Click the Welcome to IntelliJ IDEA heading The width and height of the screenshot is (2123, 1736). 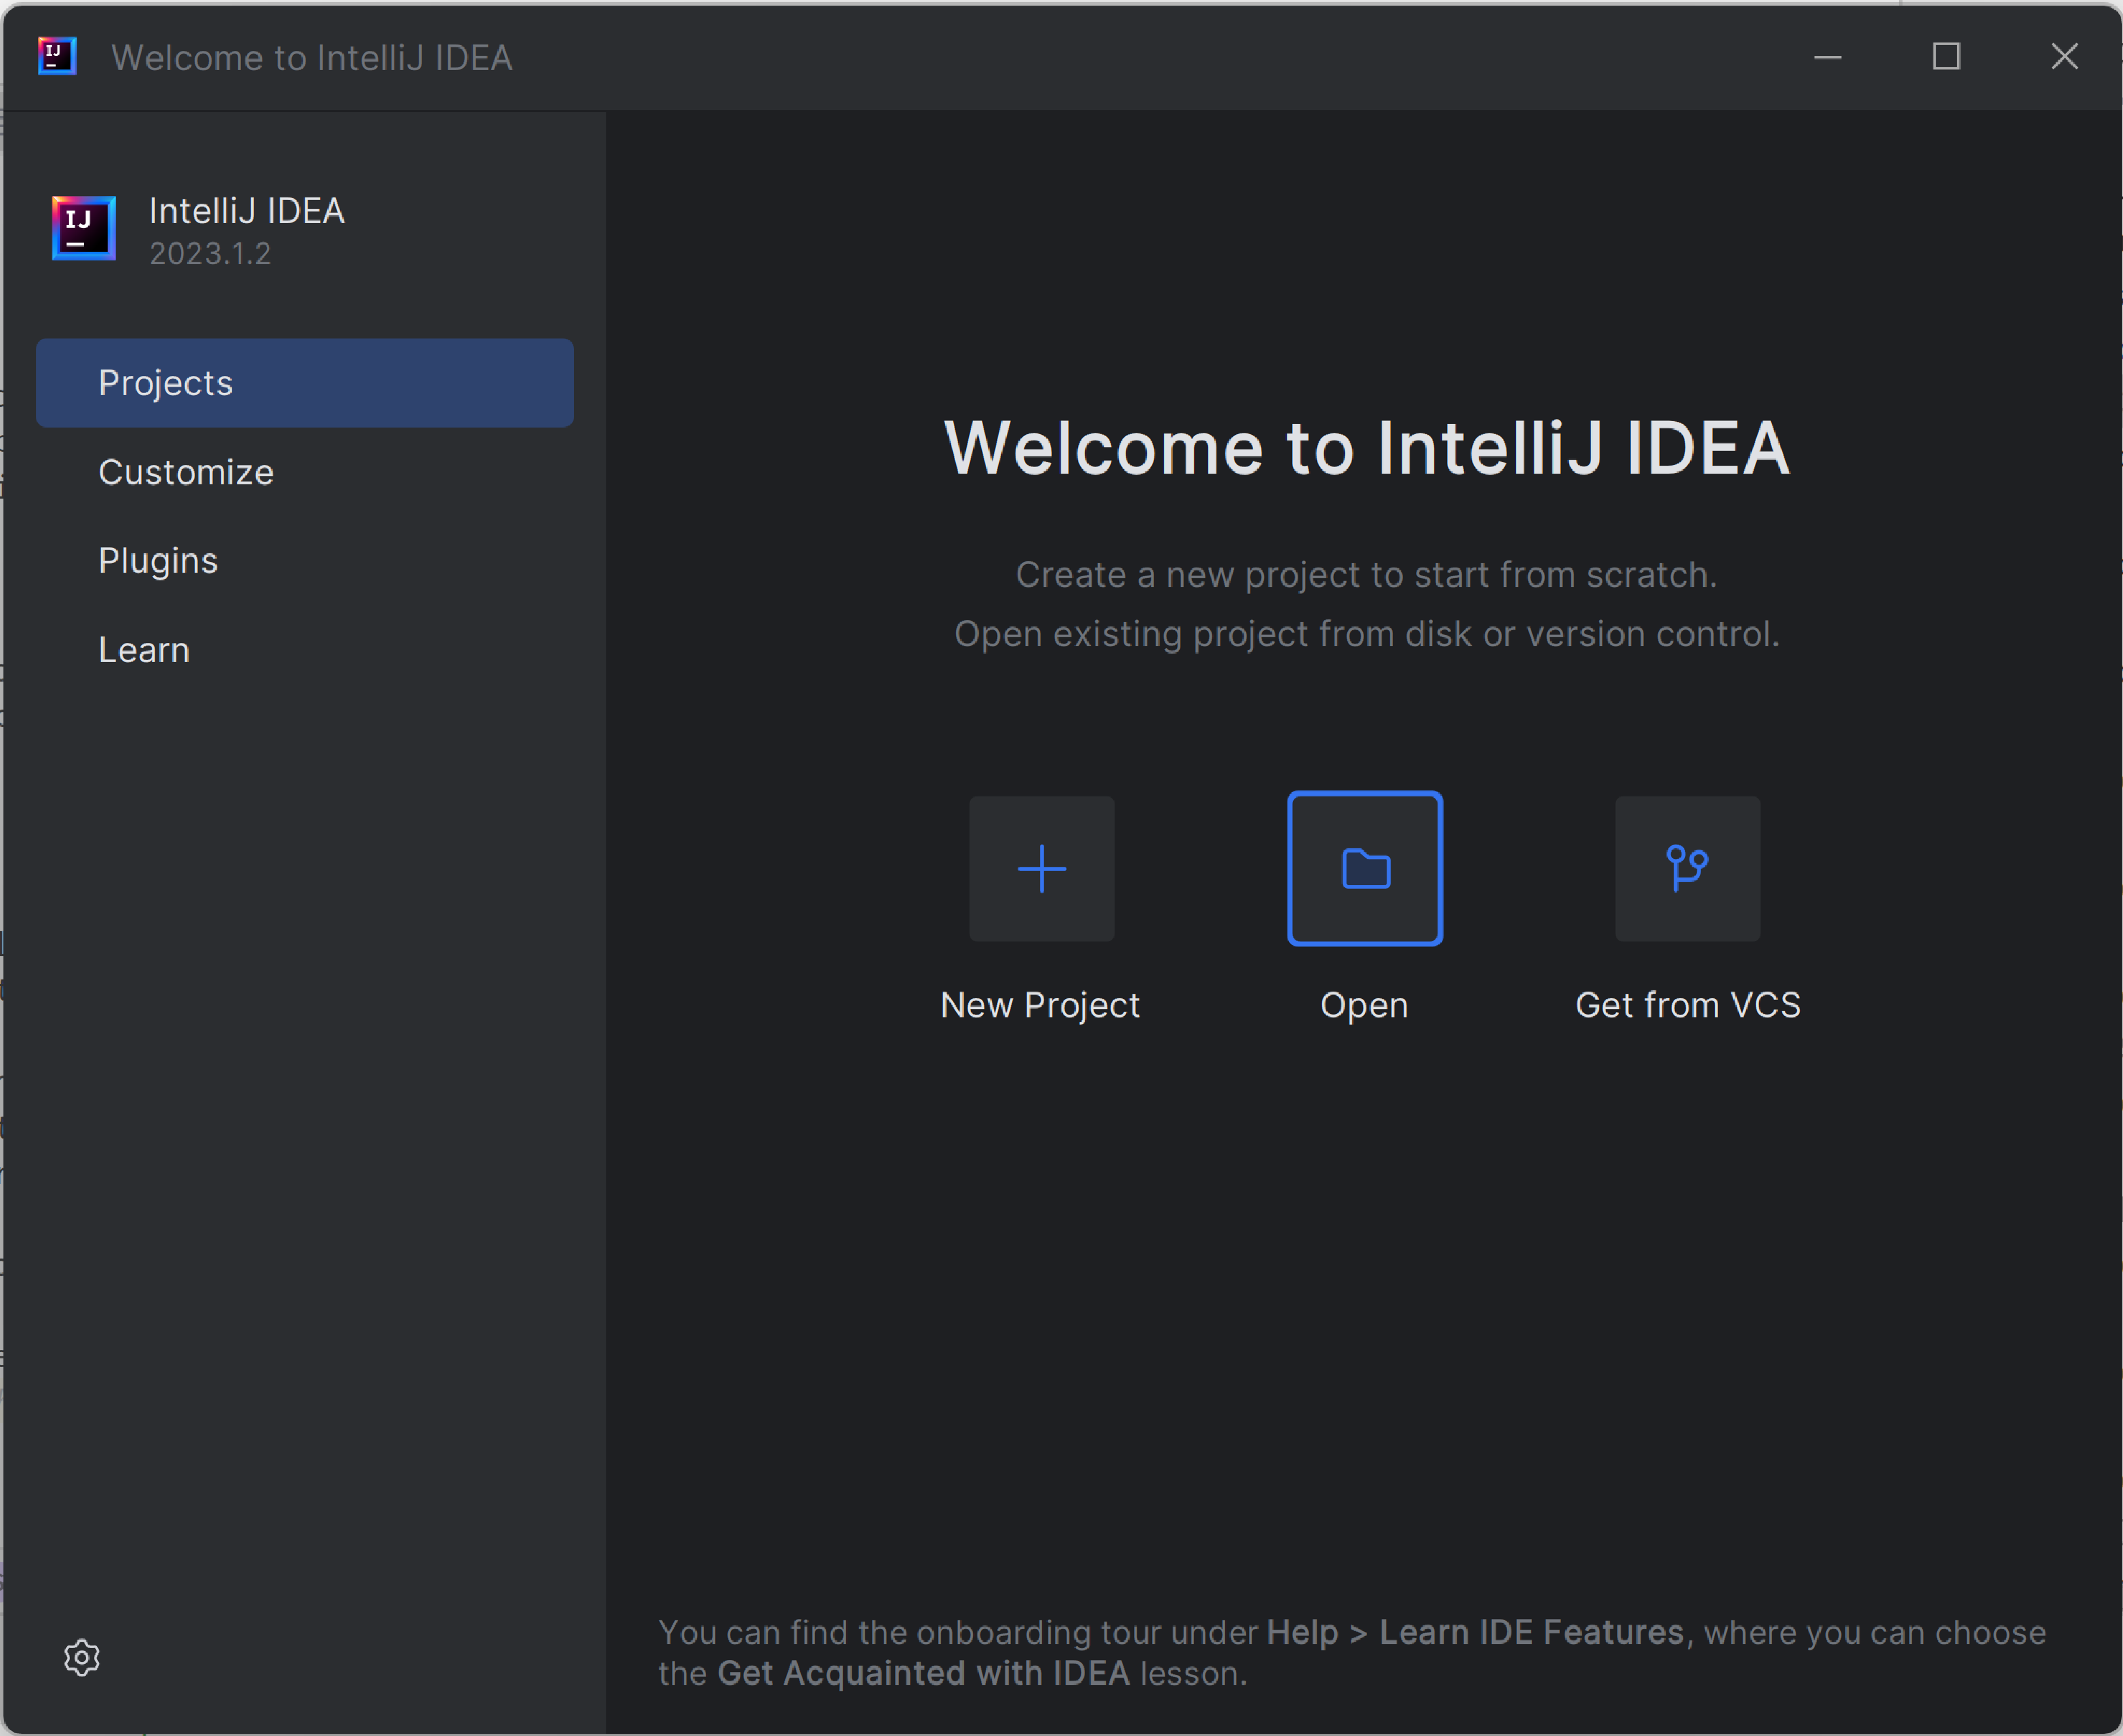pyautogui.click(x=1366, y=448)
